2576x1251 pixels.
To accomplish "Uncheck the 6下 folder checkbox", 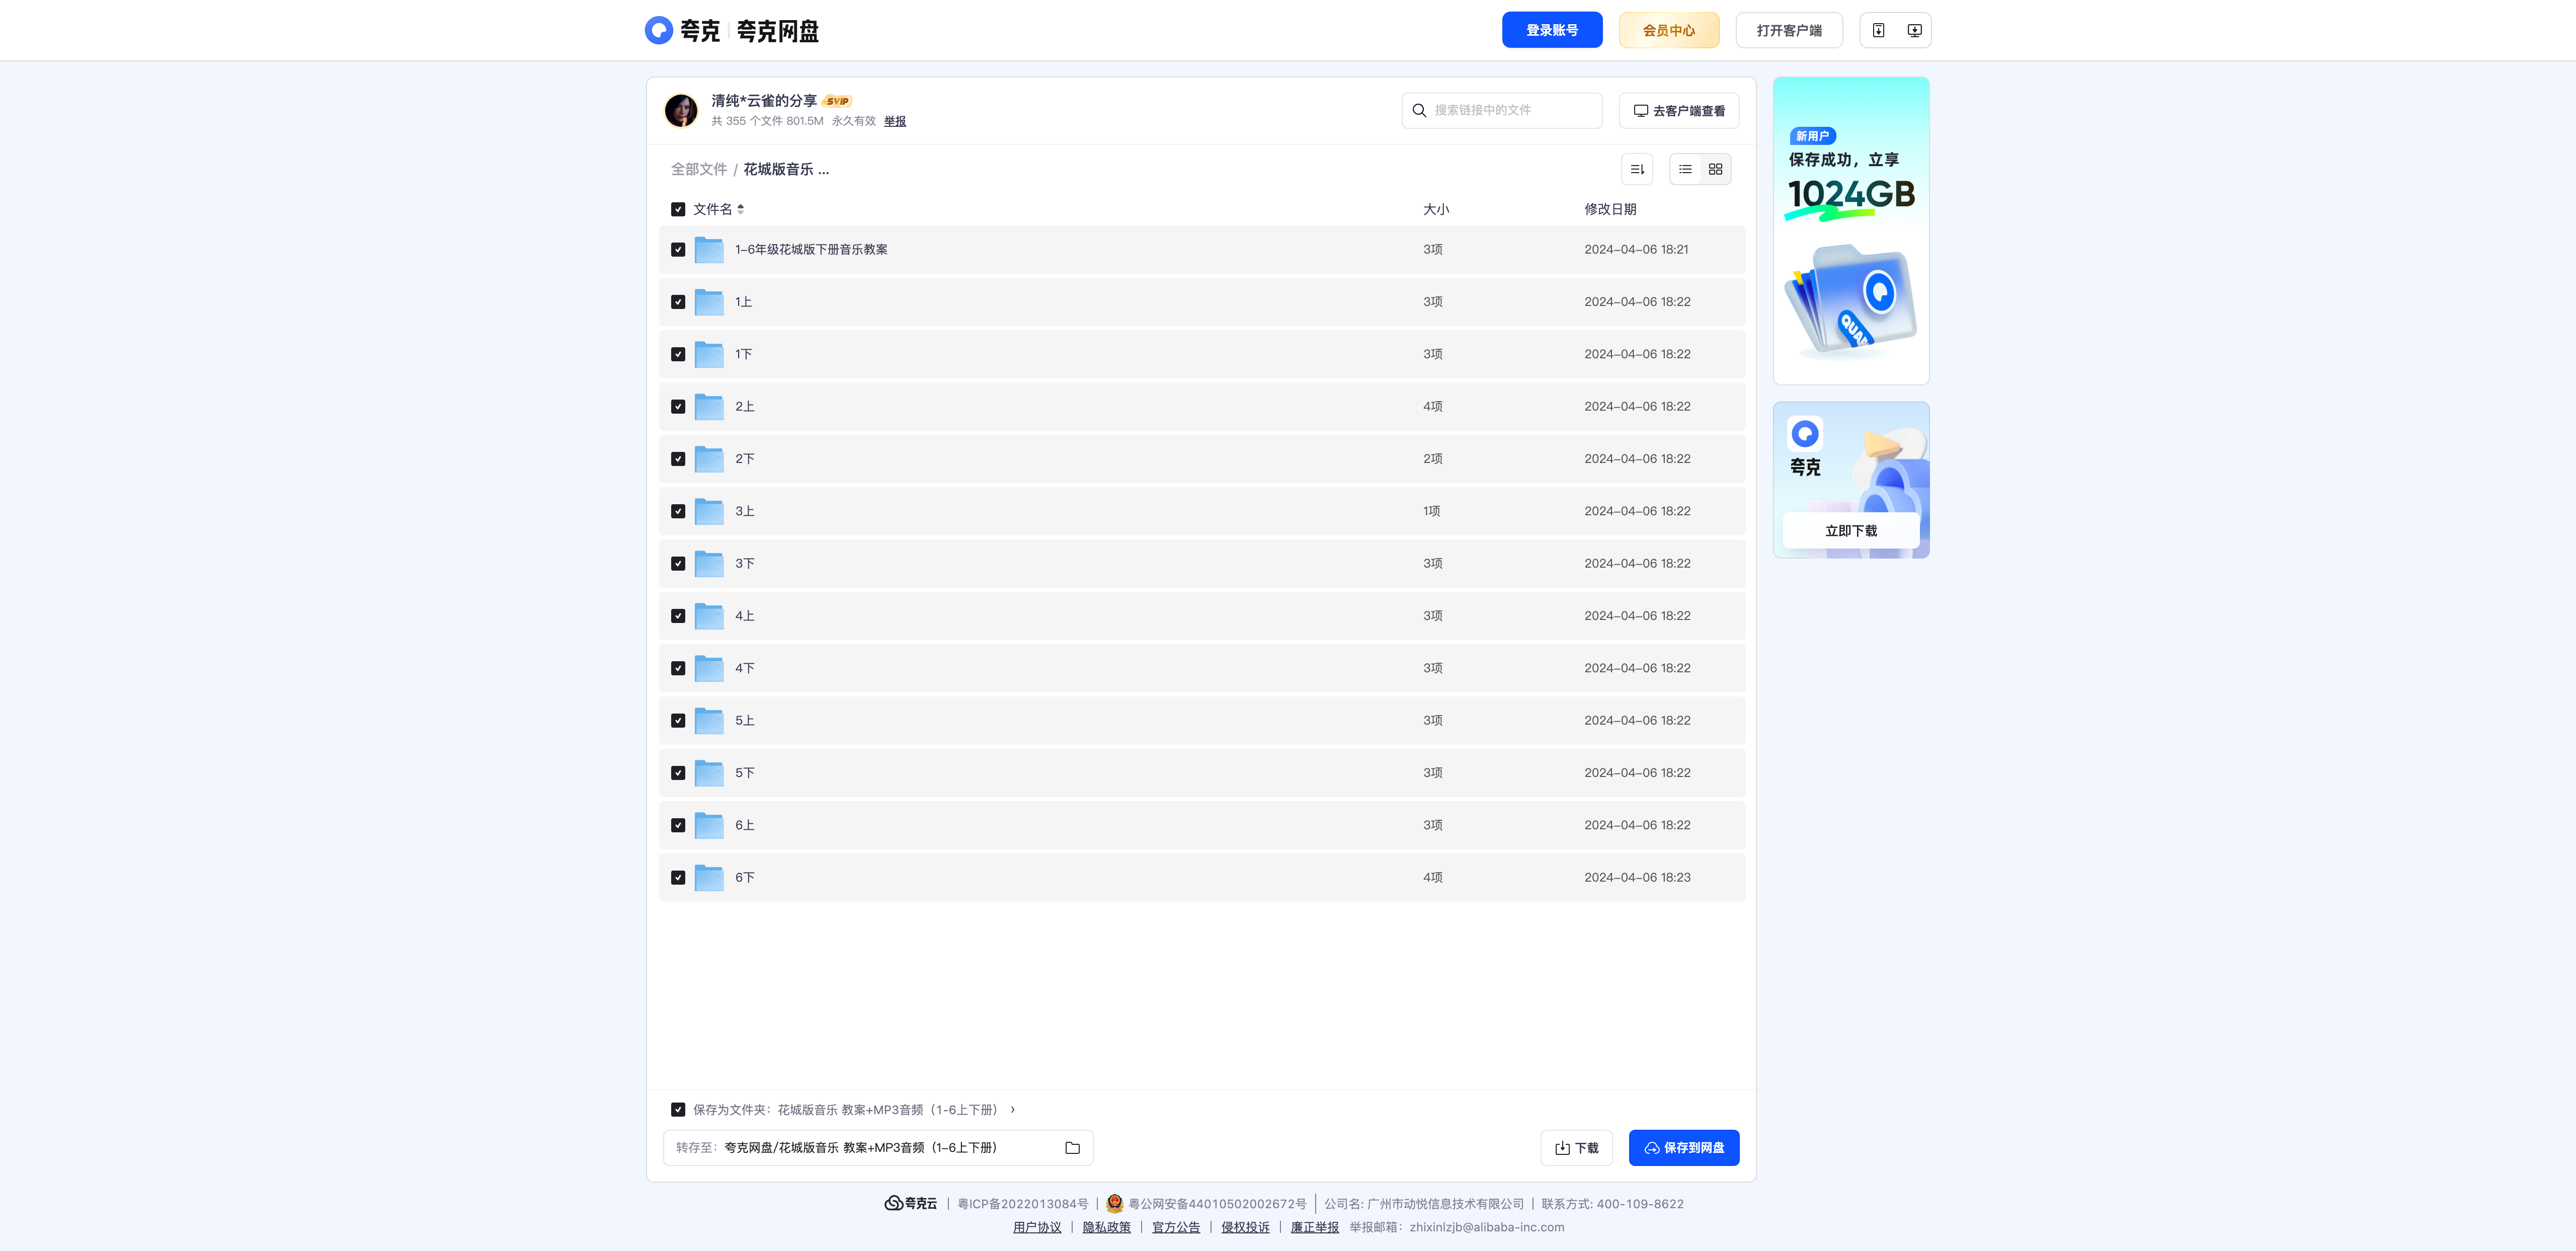I will (x=678, y=877).
